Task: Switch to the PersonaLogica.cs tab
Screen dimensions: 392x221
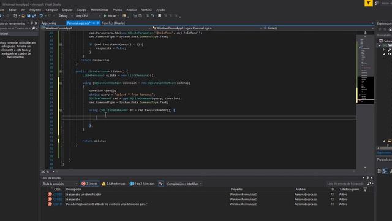Action: coord(78,23)
